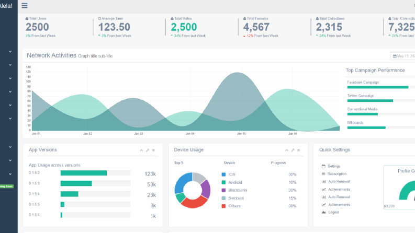Expand the fifth sidebar chevron

[10, 105]
